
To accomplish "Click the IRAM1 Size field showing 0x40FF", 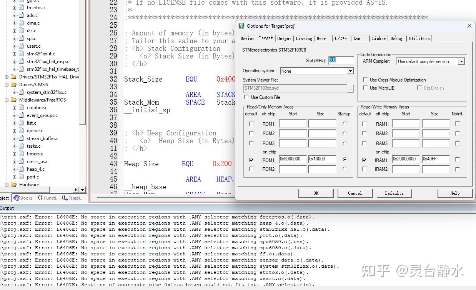I will [436, 159].
